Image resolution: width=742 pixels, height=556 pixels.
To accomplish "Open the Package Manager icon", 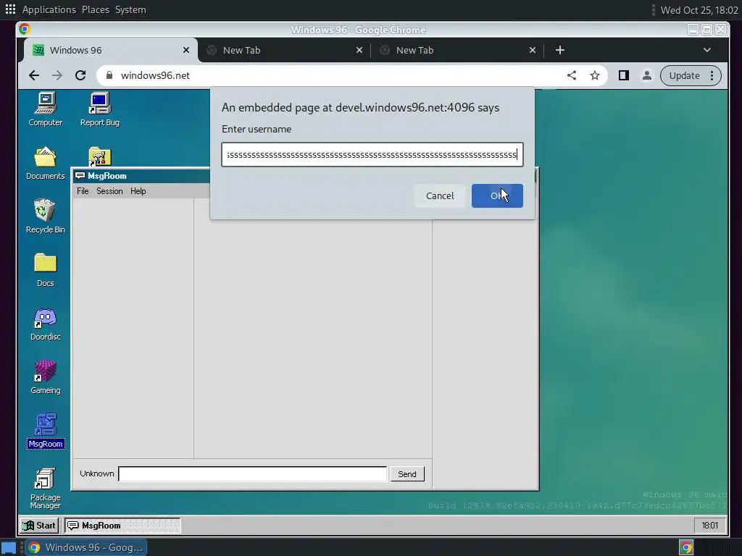I will (x=46, y=489).
